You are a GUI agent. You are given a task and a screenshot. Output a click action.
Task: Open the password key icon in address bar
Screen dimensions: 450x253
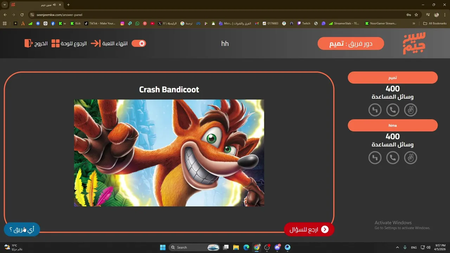point(409,15)
